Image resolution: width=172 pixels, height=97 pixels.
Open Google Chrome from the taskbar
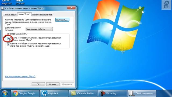tap(25, 93)
